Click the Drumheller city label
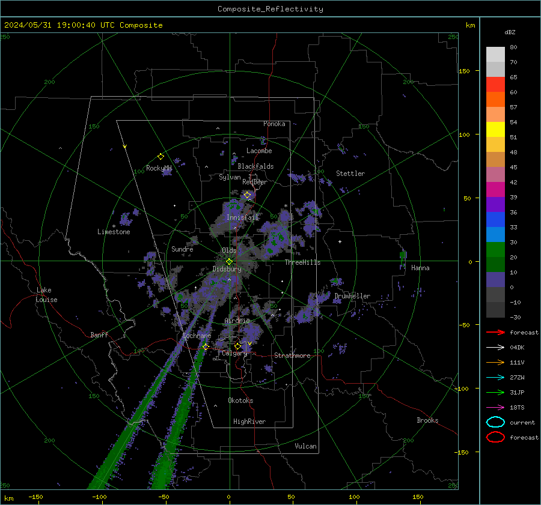 click(x=352, y=296)
